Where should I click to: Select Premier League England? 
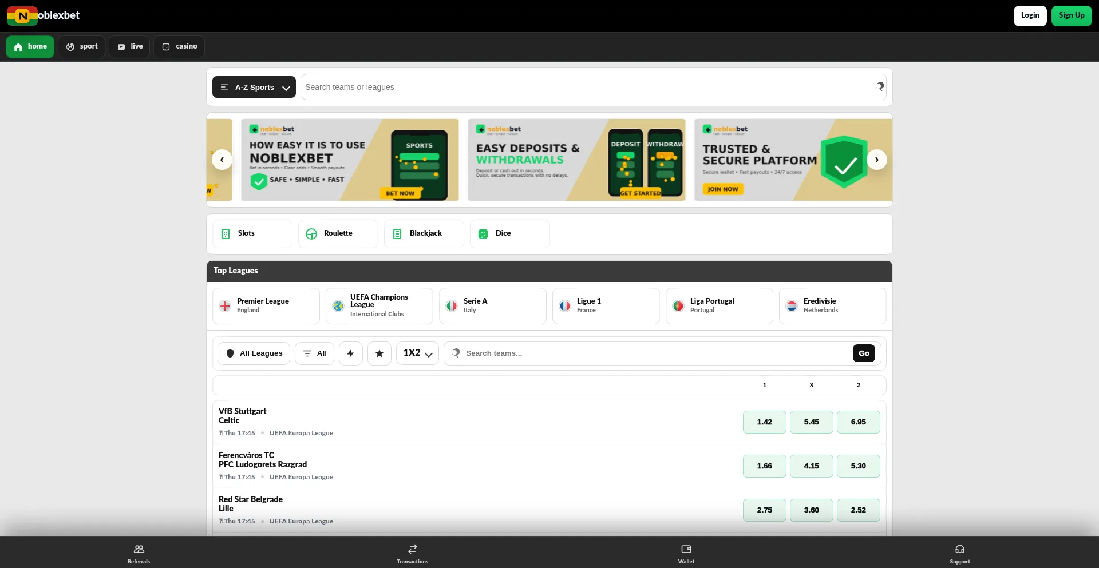point(266,306)
